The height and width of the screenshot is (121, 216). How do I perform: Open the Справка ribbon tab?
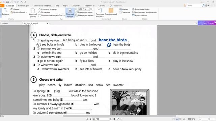tap(102, 6)
